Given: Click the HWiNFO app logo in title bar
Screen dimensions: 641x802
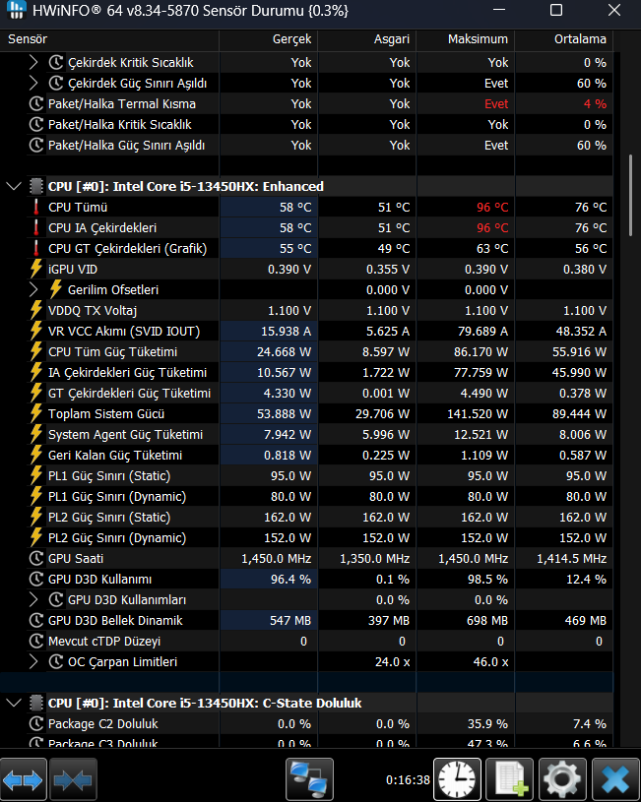Looking at the screenshot, I should click(17, 10).
